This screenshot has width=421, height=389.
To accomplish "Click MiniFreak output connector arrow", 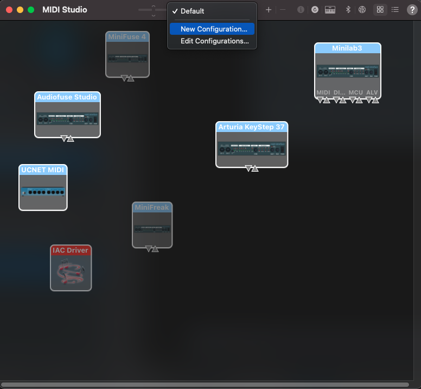I will (x=155, y=249).
